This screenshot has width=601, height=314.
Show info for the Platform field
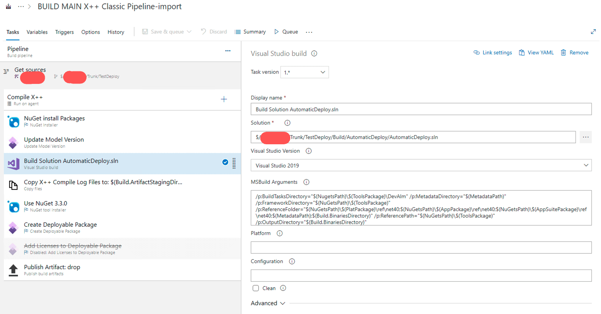280,233
